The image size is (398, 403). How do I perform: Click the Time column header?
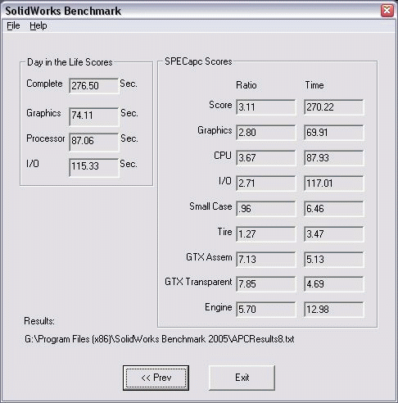coord(314,85)
